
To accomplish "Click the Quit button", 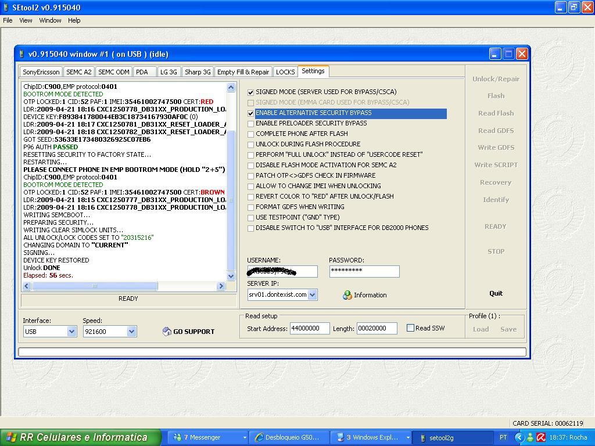I will [496, 293].
